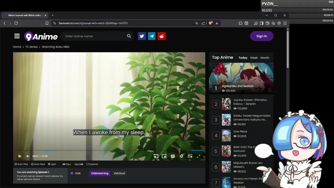This screenshot has height=188, width=334.
Task: Go back in browser history
Action: click(4, 23)
